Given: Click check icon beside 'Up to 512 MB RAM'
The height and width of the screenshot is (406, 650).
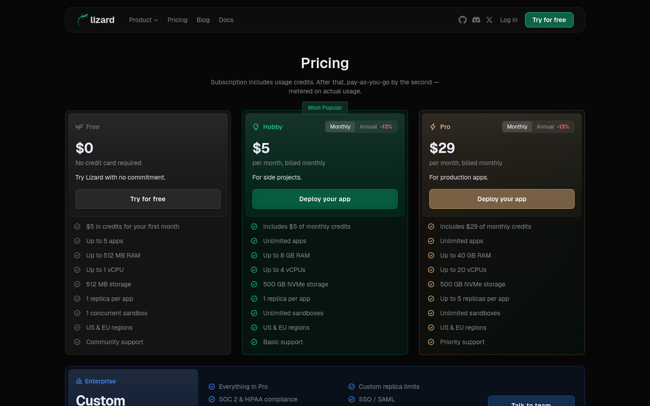Looking at the screenshot, I should point(77,255).
